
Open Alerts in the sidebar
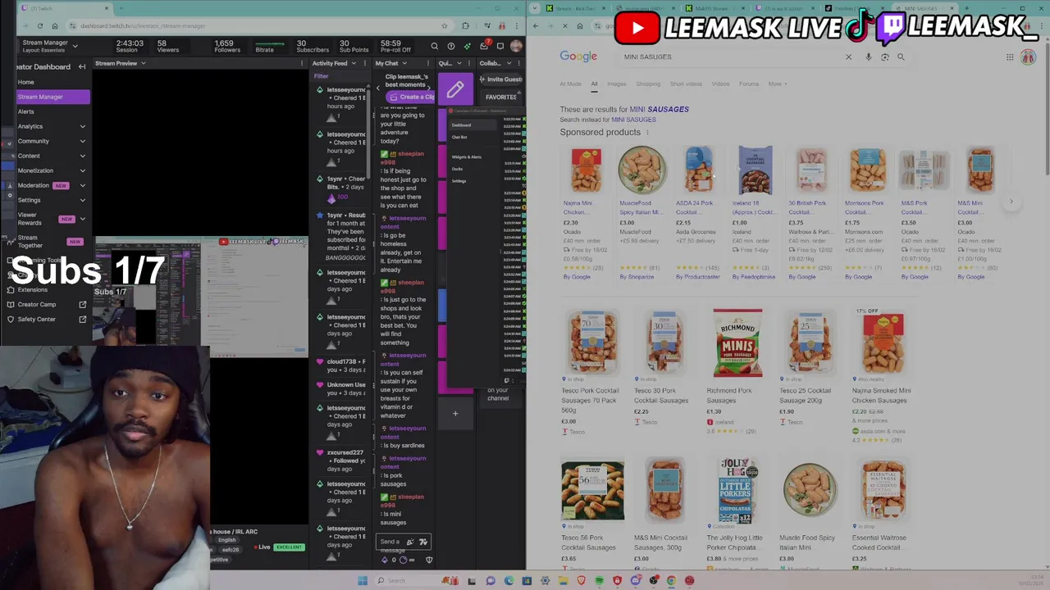(x=26, y=111)
